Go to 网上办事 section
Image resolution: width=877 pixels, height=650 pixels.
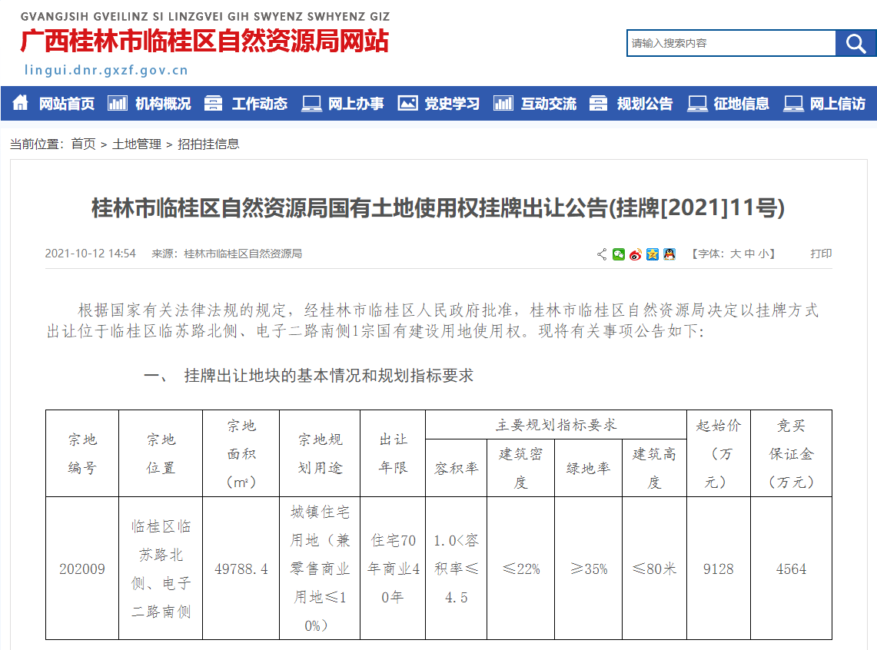point(356,103)
